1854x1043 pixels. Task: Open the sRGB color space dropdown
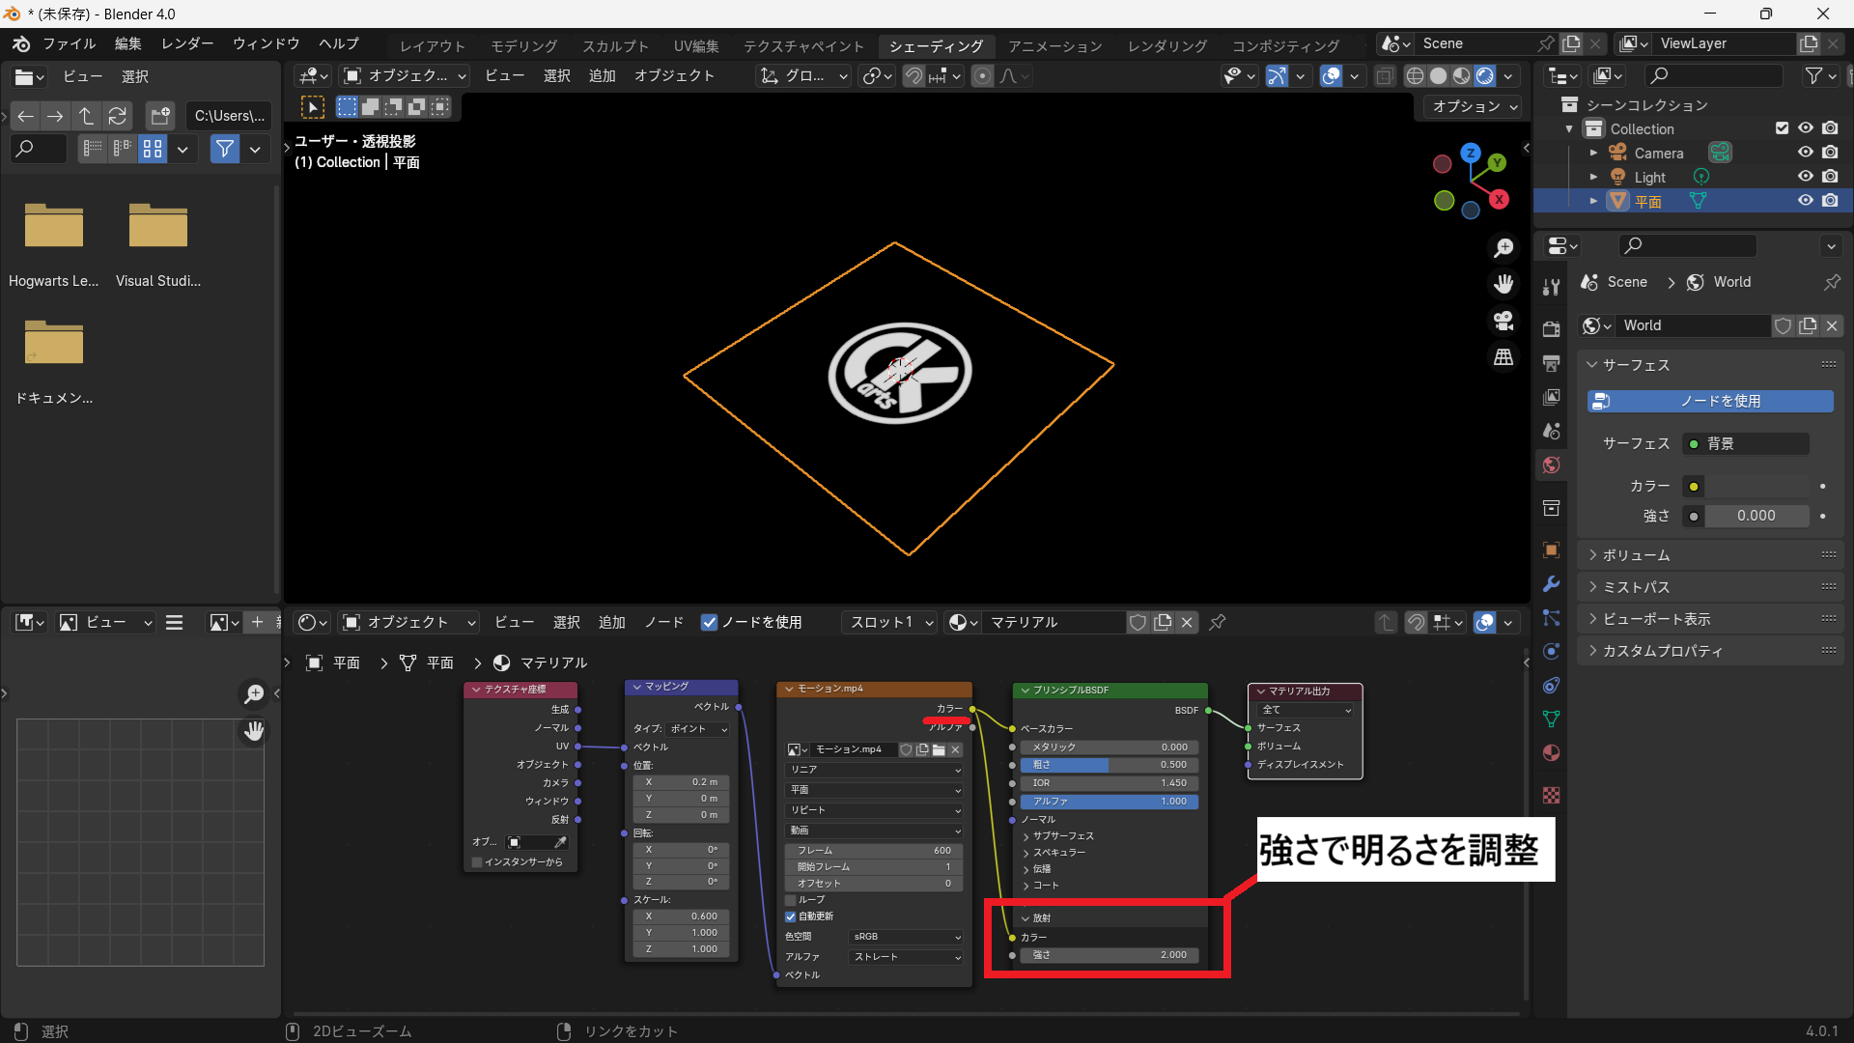[906, 937]
